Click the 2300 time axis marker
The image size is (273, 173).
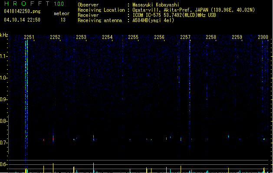coord(263,37)
